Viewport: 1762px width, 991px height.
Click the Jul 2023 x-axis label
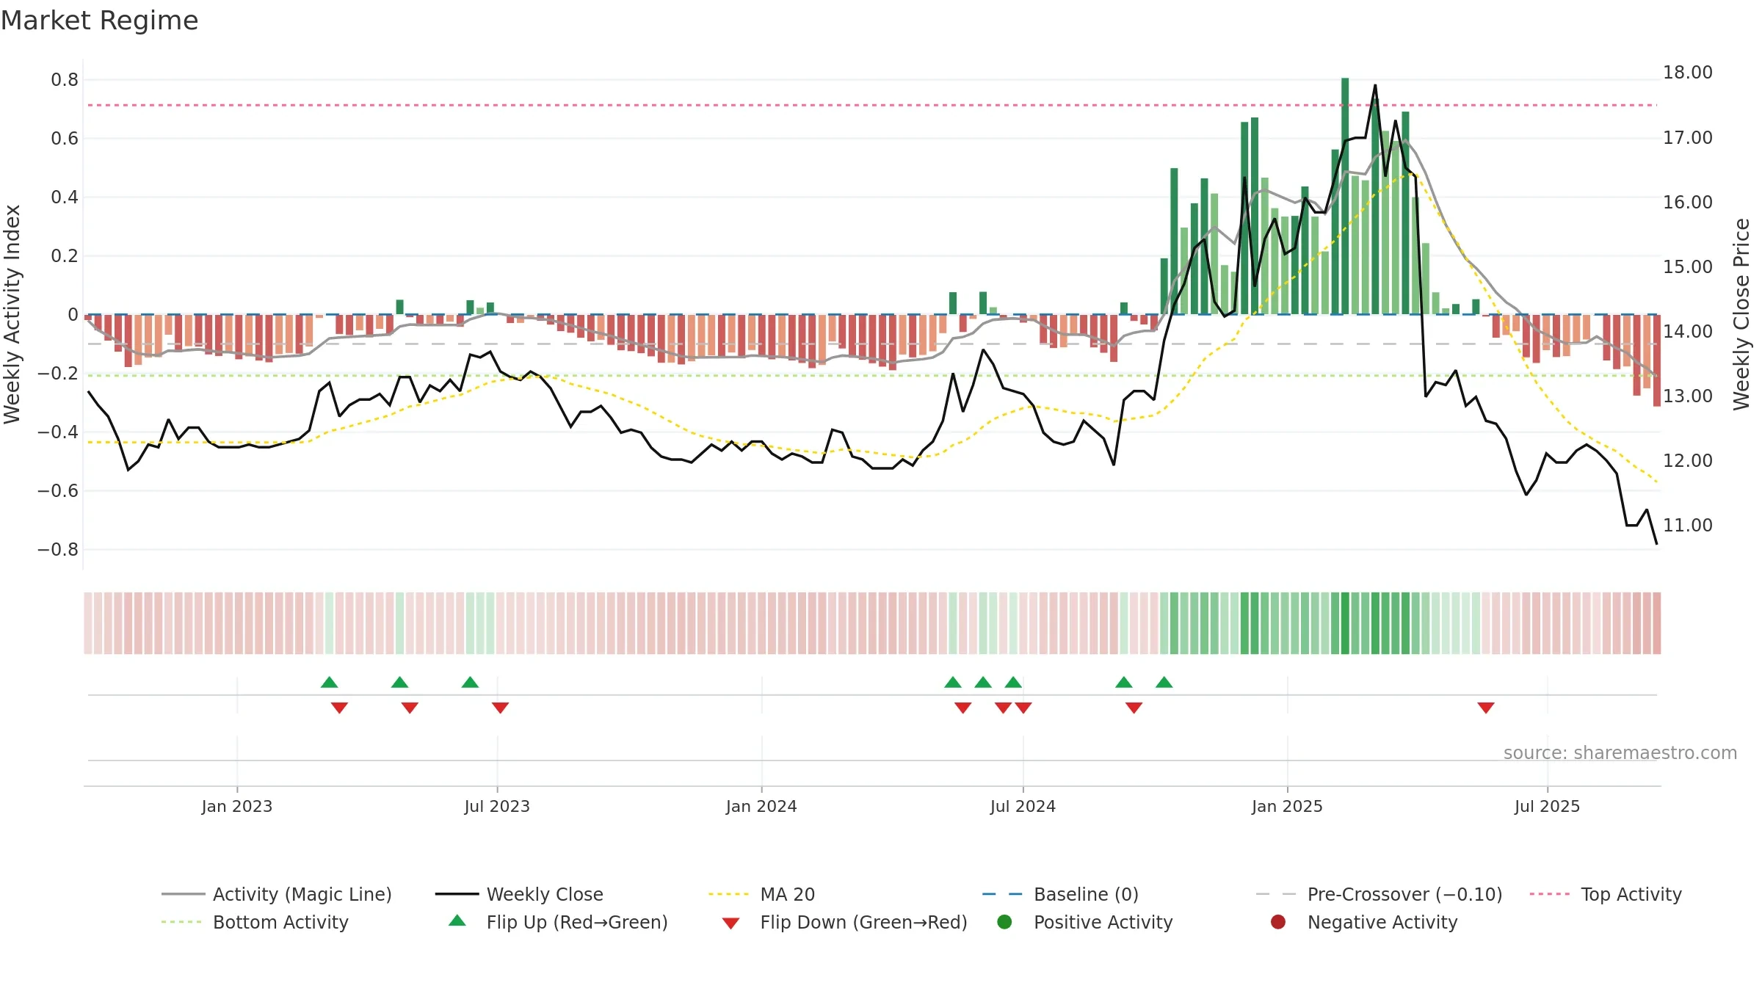[497, 806]
